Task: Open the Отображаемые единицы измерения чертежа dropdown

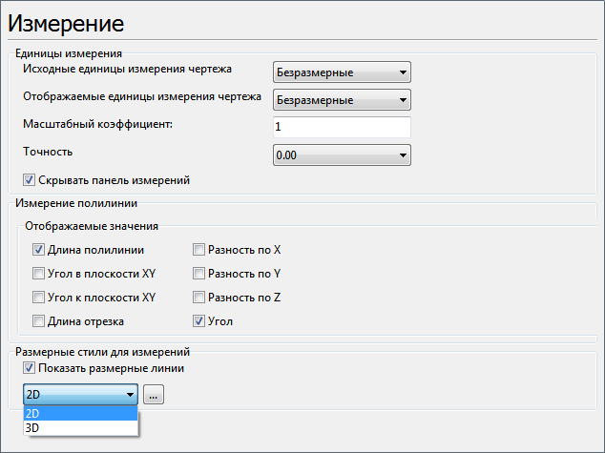Action: point(341,100)
